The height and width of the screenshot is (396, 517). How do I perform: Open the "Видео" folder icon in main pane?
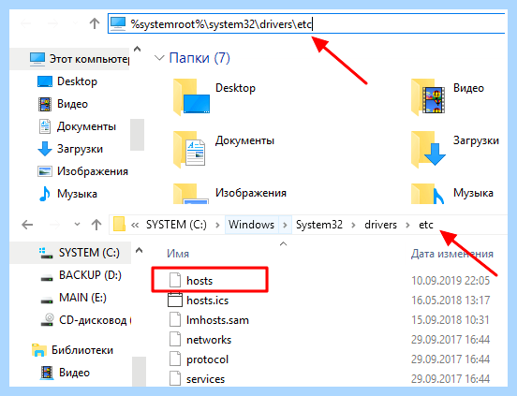click(428, 96)
